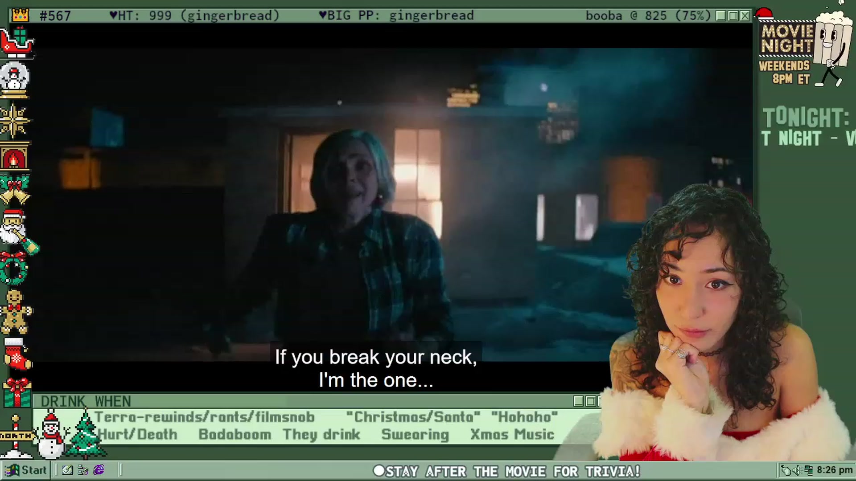Click the "Christmas/Santa" drink rule

[413, 417]
